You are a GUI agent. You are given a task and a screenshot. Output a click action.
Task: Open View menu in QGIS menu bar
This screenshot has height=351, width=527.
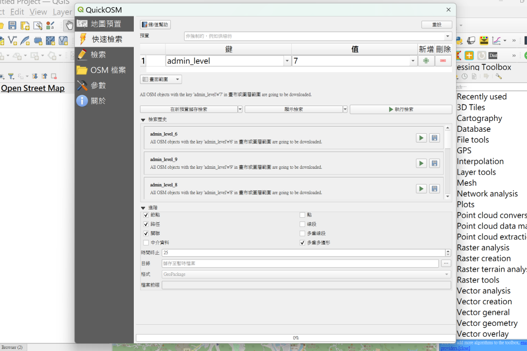pyautogui.click(x=38, y=12)
